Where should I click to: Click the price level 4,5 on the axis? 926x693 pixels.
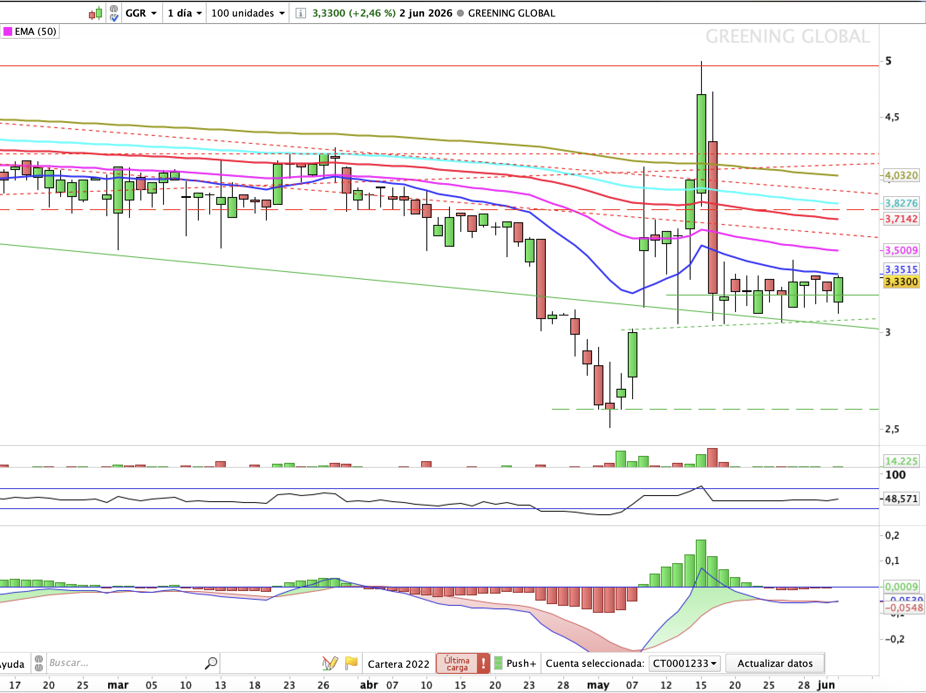coord(892,117)
